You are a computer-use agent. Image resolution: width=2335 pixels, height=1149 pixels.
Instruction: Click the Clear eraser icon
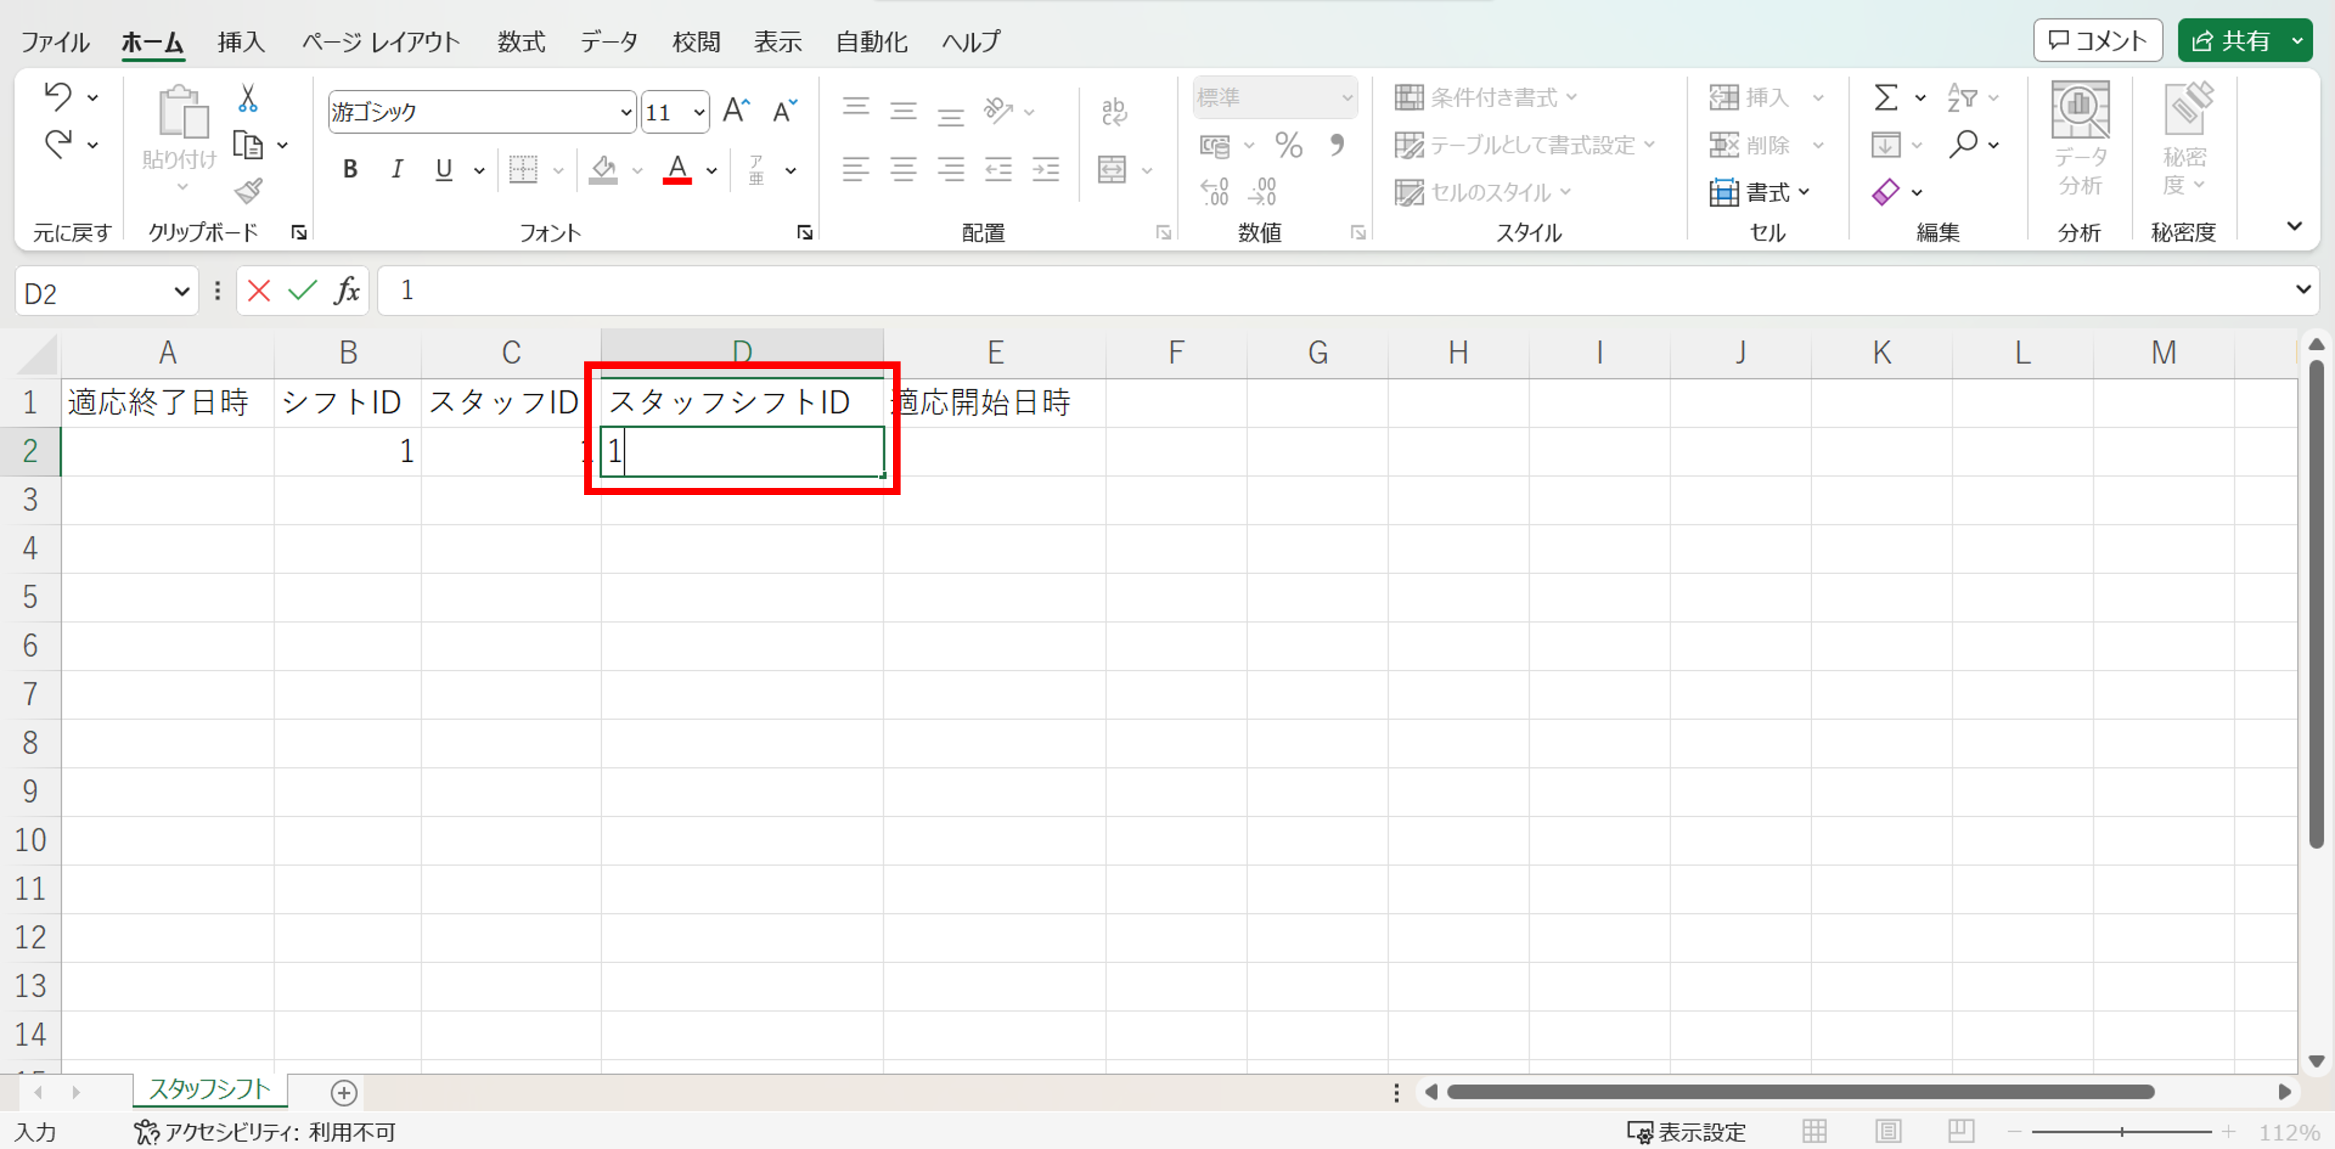click(1886, 192)
